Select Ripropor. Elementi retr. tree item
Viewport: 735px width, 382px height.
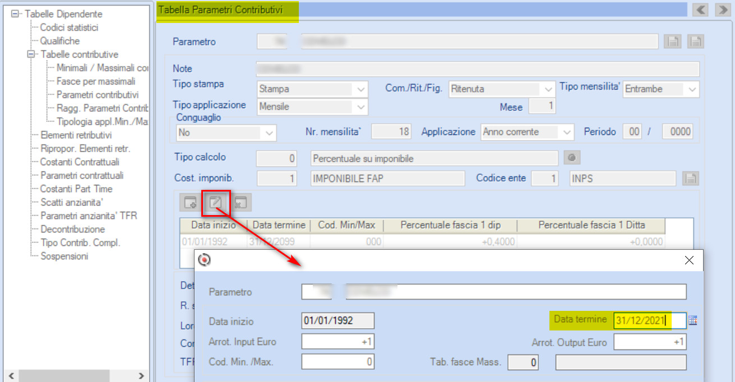[x=85, y=148]
